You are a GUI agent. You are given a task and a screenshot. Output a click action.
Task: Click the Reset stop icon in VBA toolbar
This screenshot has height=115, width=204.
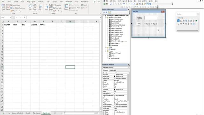(x=134, y=4)
